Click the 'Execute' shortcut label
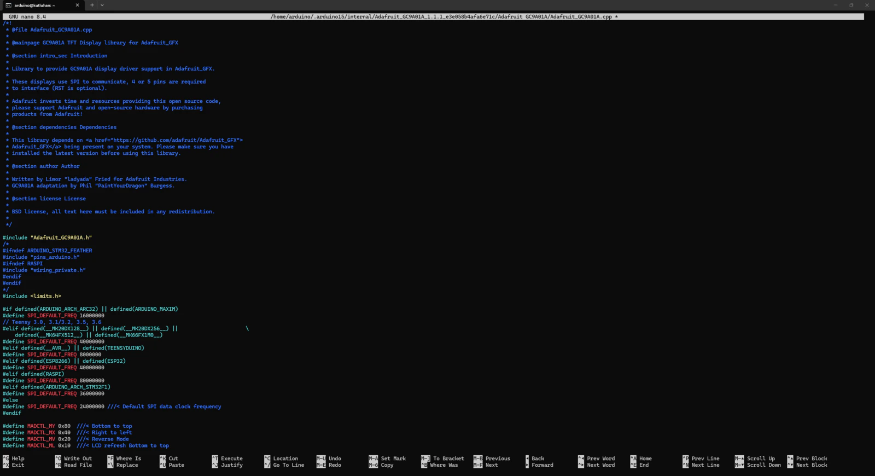This screenshot has width=875, height=476. click(232, 458)
